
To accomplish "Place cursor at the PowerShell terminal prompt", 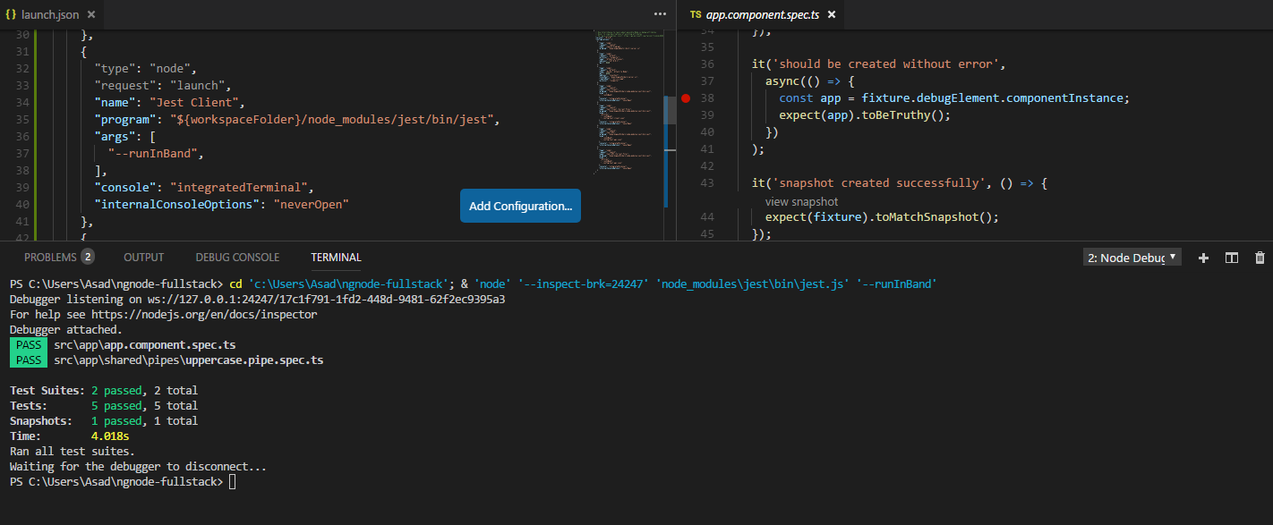I will [x=231, y=481].
